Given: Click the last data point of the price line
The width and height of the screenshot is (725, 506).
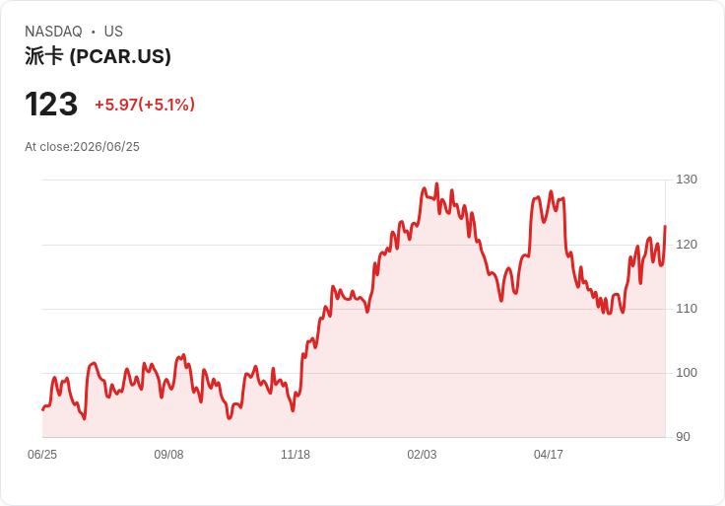Looking at the screenshot, I should pyautogui.click(x=665, y=226).
